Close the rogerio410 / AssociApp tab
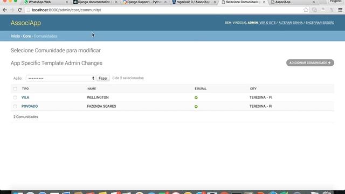The width and height of the screenshot is (345, 194). click(x=215, y=2)
